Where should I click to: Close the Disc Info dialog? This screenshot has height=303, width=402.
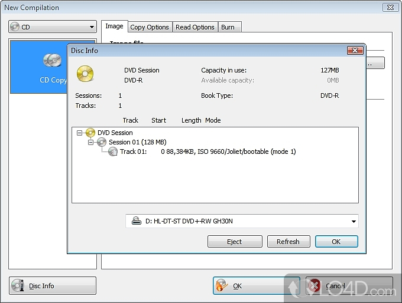click(355, 50)
